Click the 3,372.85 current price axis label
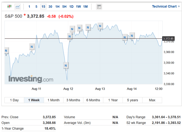Viewport: 182px width, 132px height. click(x=168, y=39)
